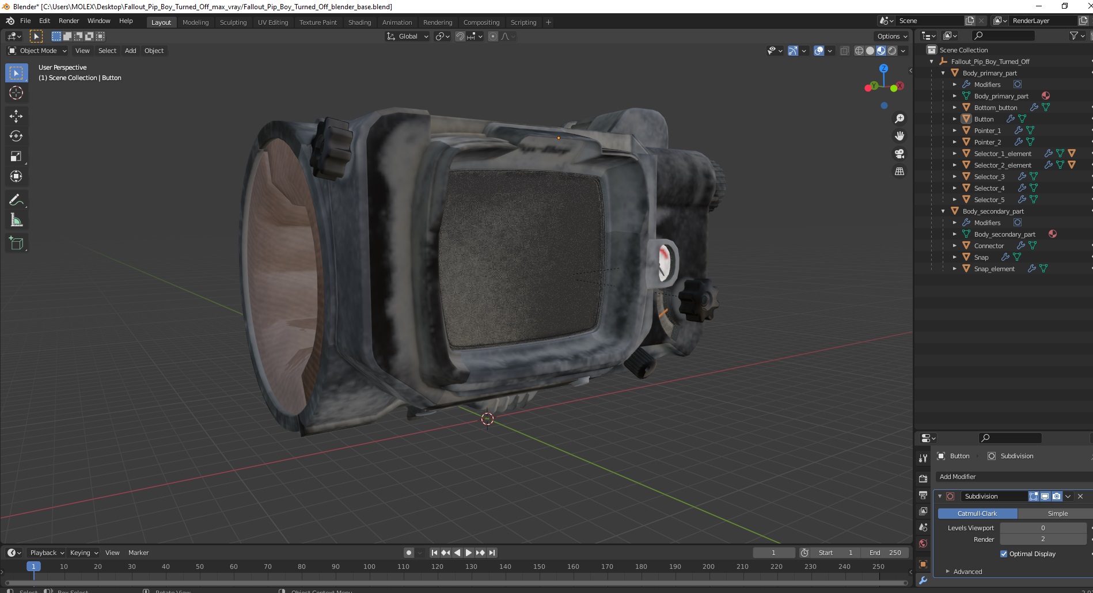Select the Measure tool

16,220
